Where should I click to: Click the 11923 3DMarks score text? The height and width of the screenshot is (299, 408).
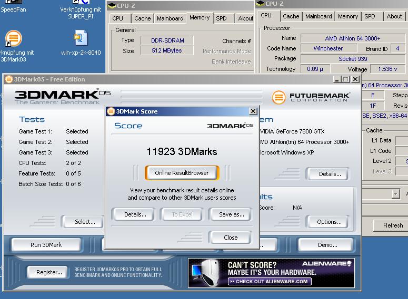182,151
